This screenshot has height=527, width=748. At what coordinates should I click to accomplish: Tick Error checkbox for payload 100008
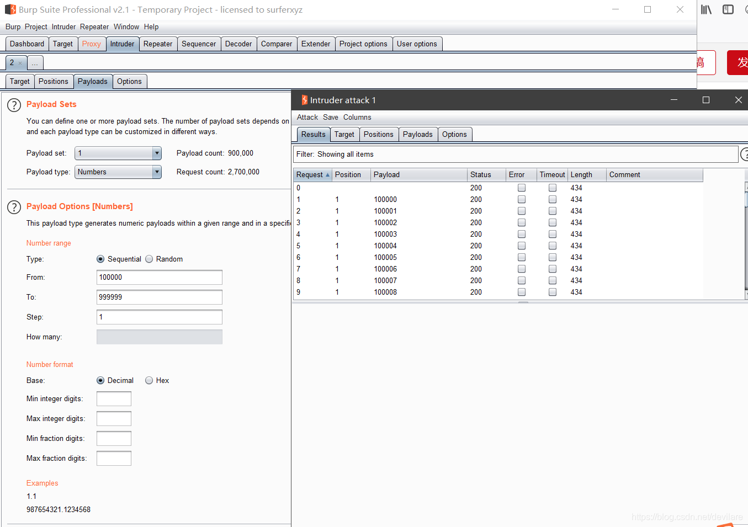point(522,292)
